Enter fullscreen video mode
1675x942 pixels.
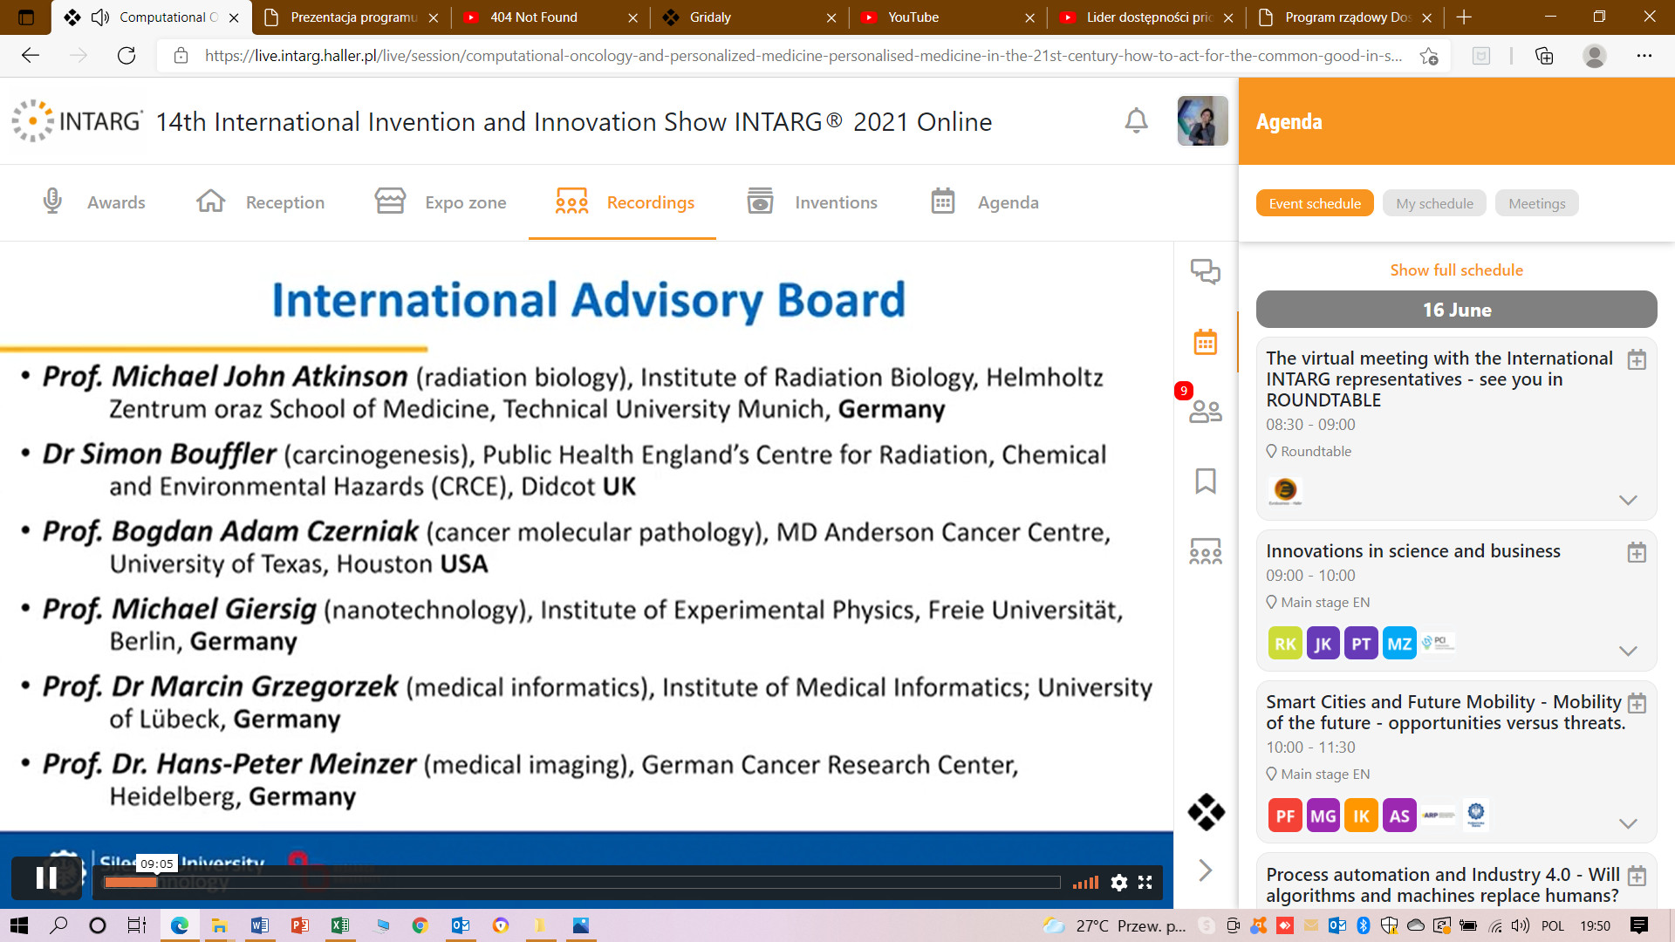pos(1145,883)
